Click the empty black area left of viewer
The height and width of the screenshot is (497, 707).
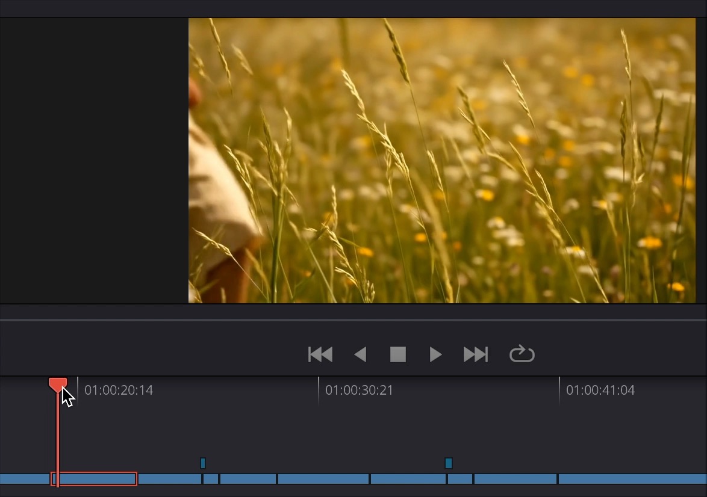pyautogui.click(x=94, y=160)
